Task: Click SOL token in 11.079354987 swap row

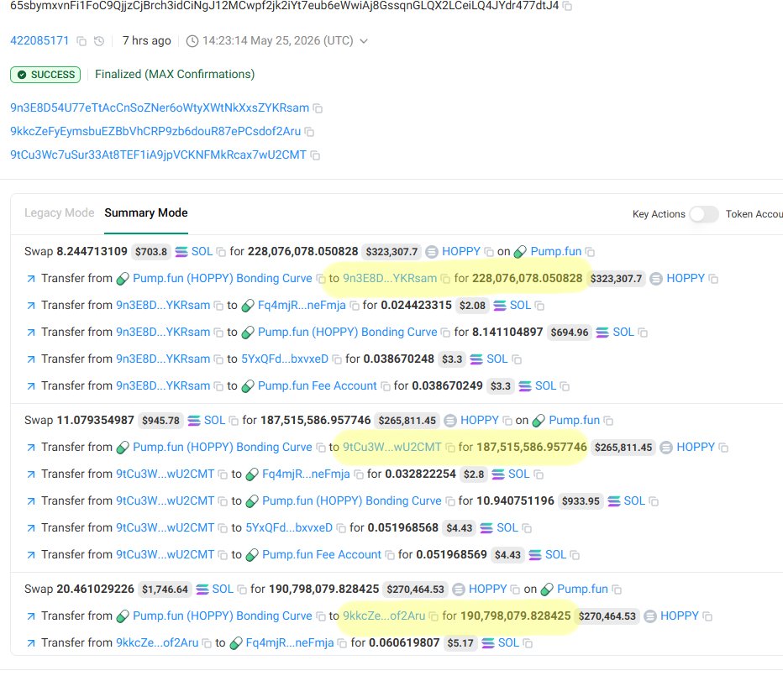Action: [215, 421]
